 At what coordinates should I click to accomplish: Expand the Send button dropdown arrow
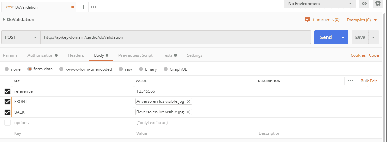pyautogui.click(x=343, y=37)
